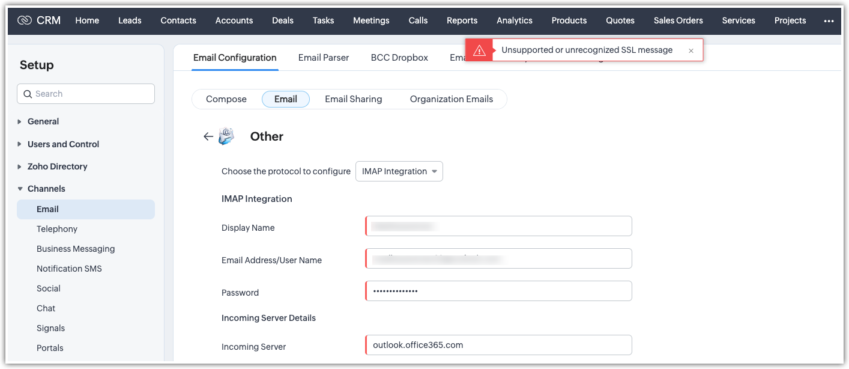Expand Zoho Directory section
The width and height of the screenshot is (849, 369).
coord(20,166)
